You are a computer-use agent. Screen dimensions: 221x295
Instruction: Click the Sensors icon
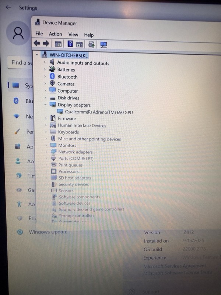[54, 190]
